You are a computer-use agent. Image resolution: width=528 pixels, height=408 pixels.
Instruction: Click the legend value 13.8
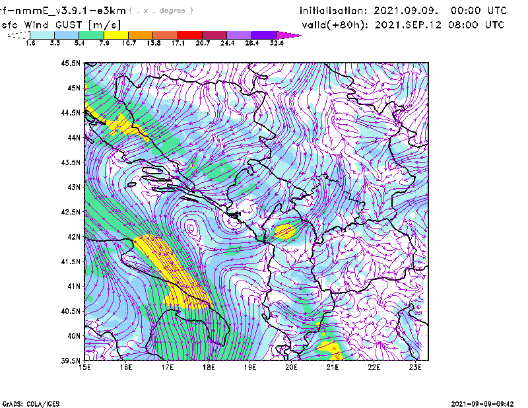tap(153, 43)
